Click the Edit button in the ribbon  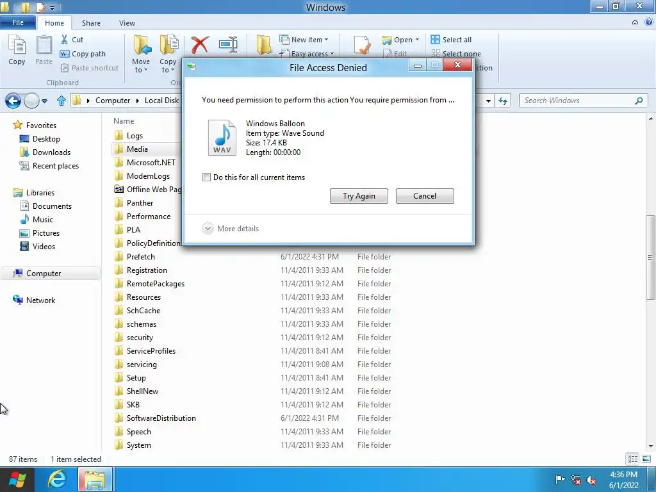(x=395, y=54)
